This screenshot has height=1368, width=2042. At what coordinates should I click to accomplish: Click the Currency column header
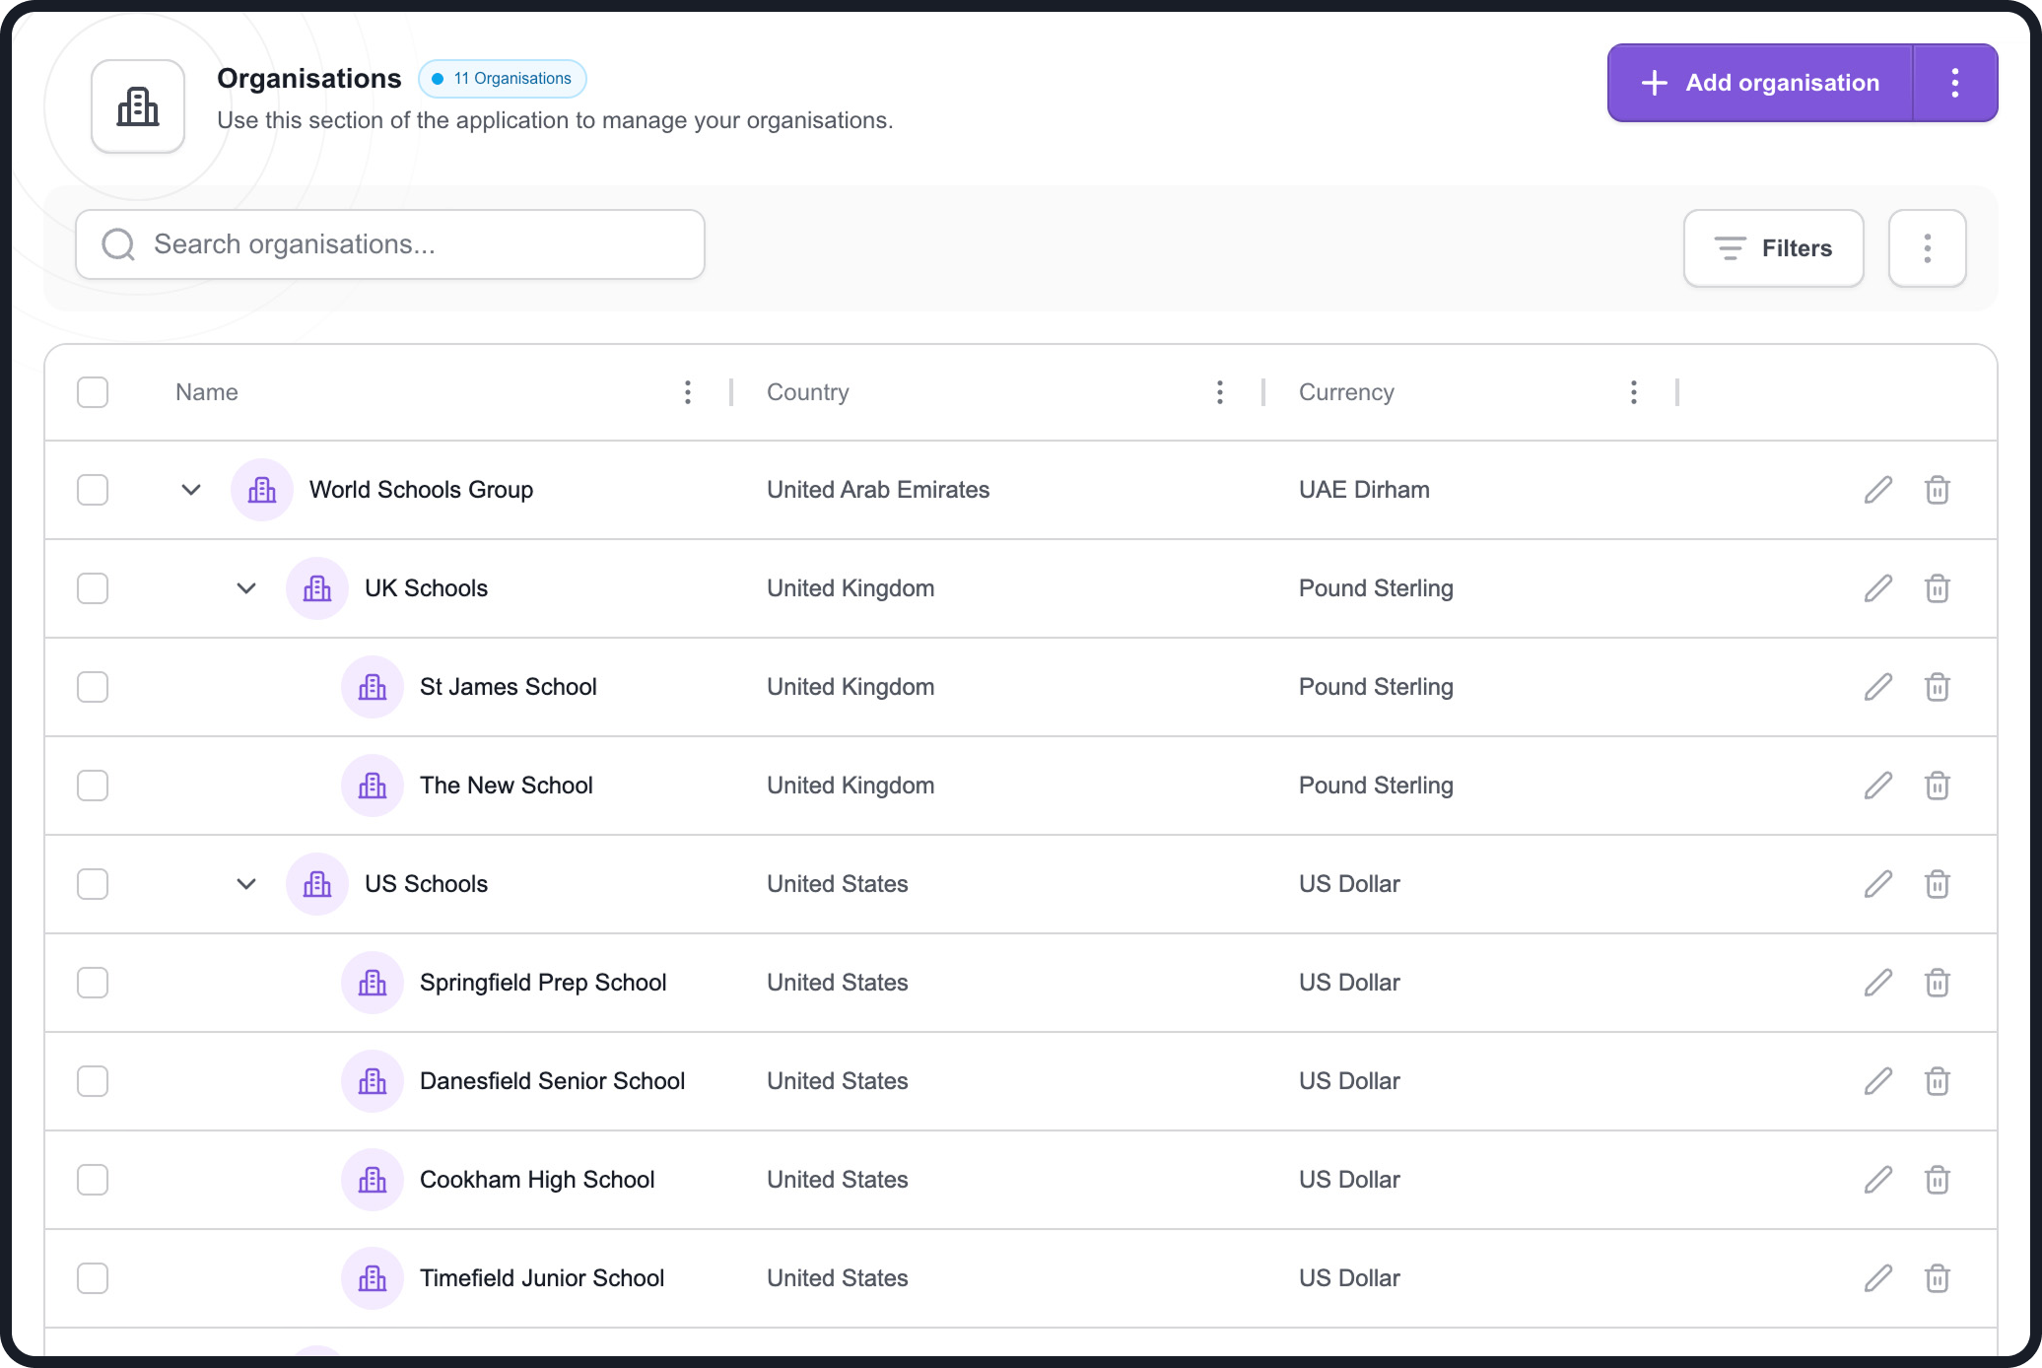point(1346,392)
